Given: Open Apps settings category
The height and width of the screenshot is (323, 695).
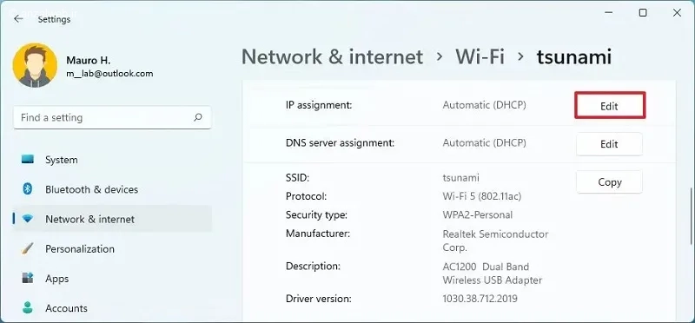Looking at the screenshot, I should (112, 278).
